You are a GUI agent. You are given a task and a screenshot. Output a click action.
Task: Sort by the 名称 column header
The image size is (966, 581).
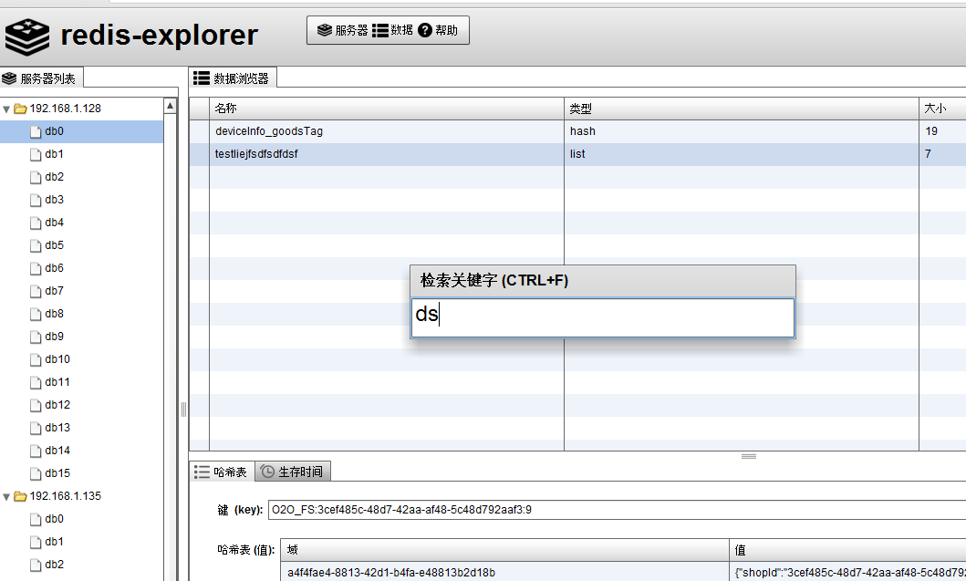pyautogui.click(x=386, y=109)
